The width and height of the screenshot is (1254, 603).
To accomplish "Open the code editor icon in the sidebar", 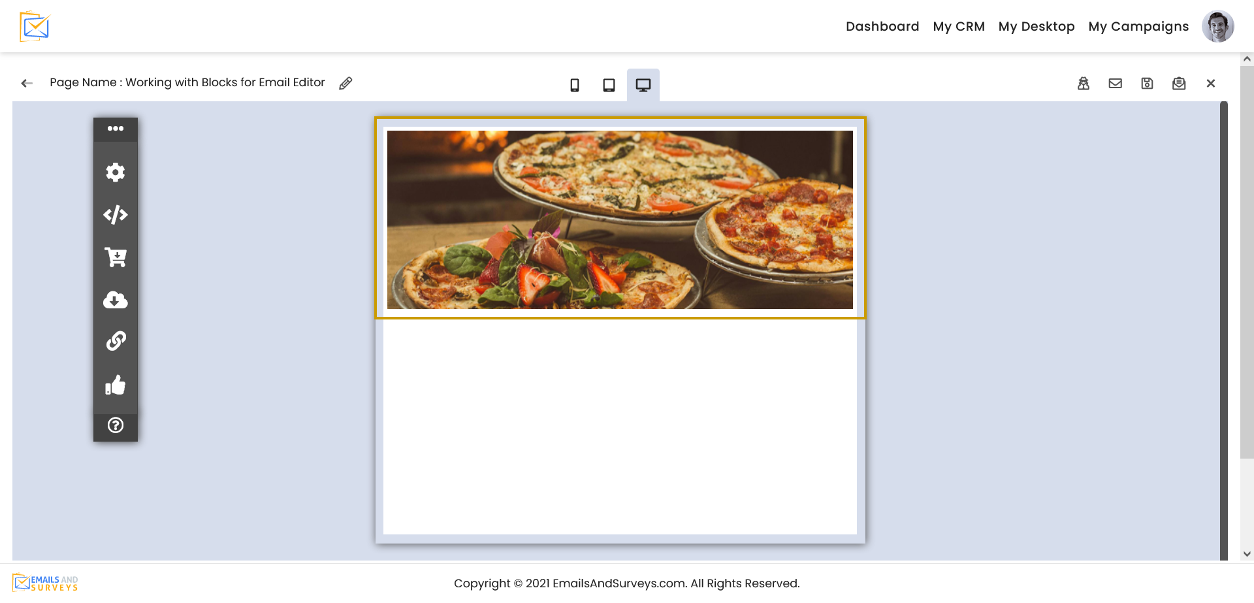I will (x=116, y=214).
